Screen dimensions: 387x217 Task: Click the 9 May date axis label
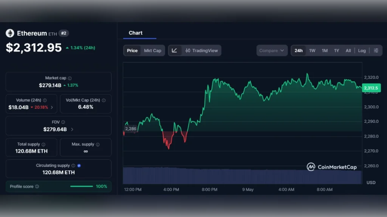coord(248,190)
